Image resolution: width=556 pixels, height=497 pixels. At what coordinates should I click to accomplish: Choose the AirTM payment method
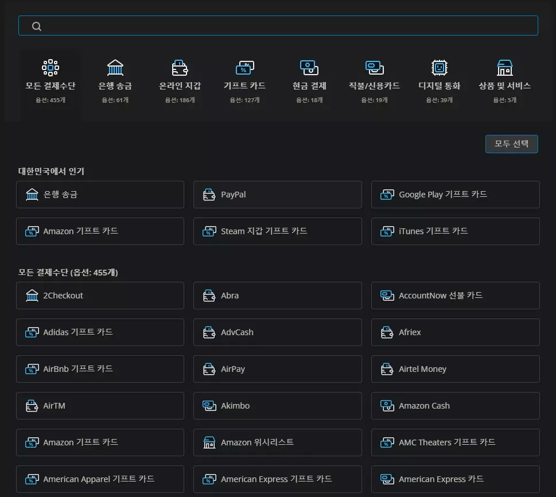100,406
